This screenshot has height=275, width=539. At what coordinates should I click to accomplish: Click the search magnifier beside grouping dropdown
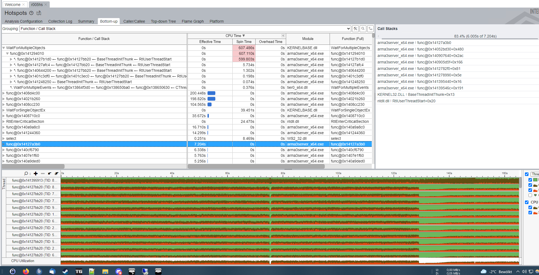point(363,29)
